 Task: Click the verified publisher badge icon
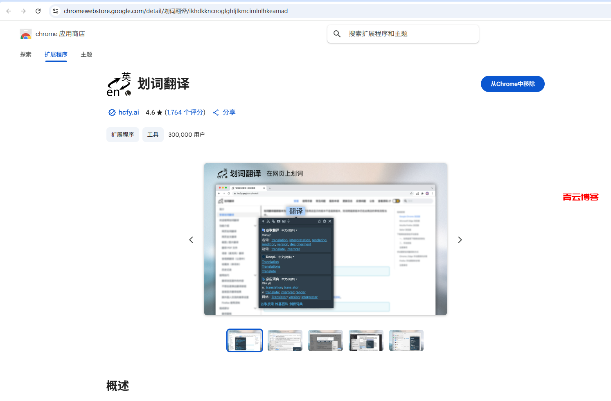tap(112, 113)
